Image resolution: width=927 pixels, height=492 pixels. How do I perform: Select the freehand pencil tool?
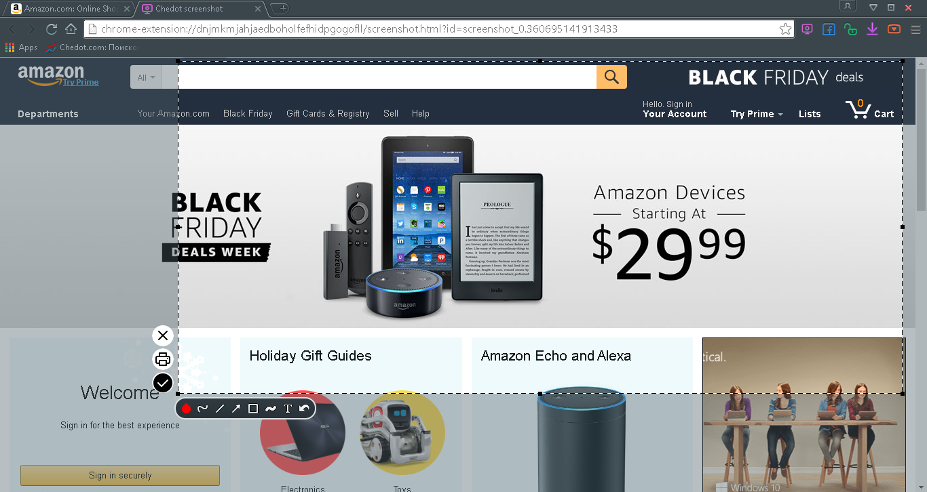pyautogui.click(x=202, y=409)
